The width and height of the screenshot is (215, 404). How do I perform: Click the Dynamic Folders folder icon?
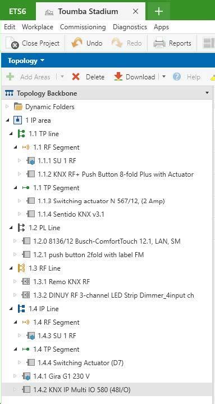18,107
